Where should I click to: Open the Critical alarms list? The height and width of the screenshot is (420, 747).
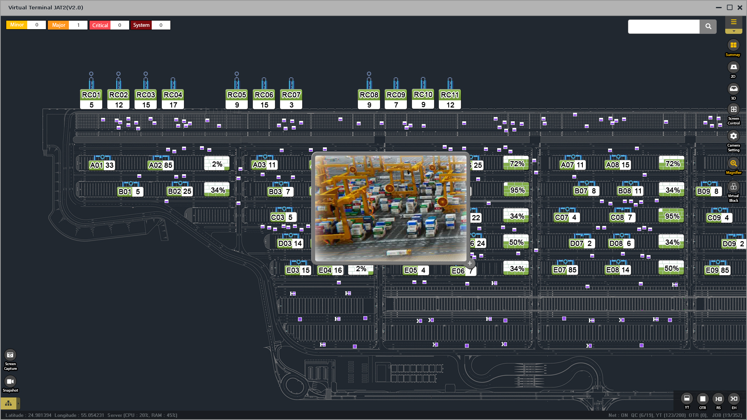click(100, 25)
